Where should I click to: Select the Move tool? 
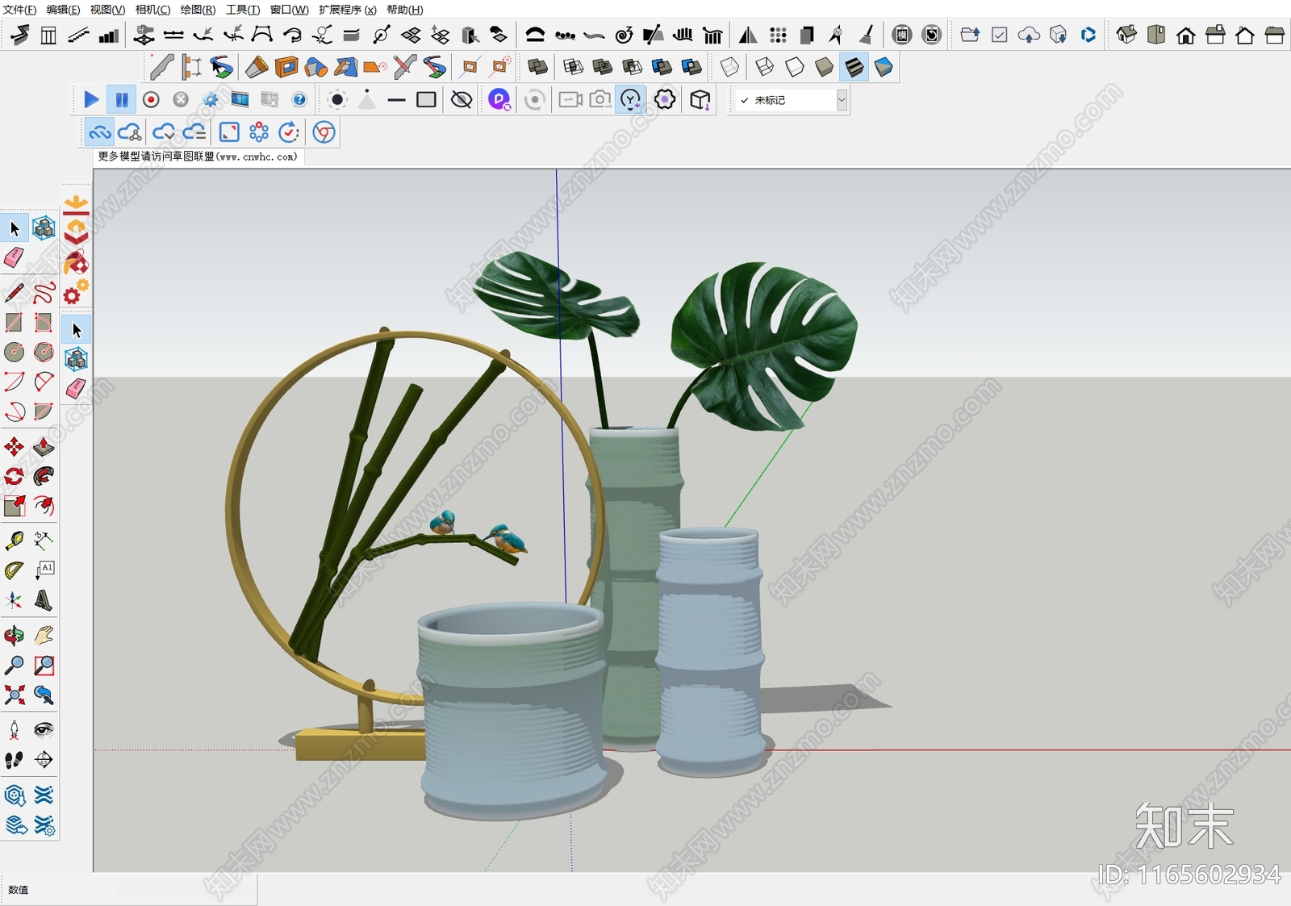(x=15, y=447)
